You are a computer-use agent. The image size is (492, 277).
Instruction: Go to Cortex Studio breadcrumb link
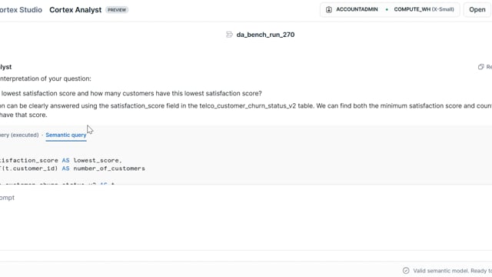[x=21, y=10]
